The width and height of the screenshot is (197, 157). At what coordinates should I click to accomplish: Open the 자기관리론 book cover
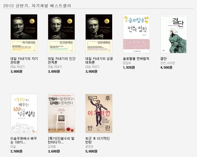pyautogui.click(x=24, y=34)
